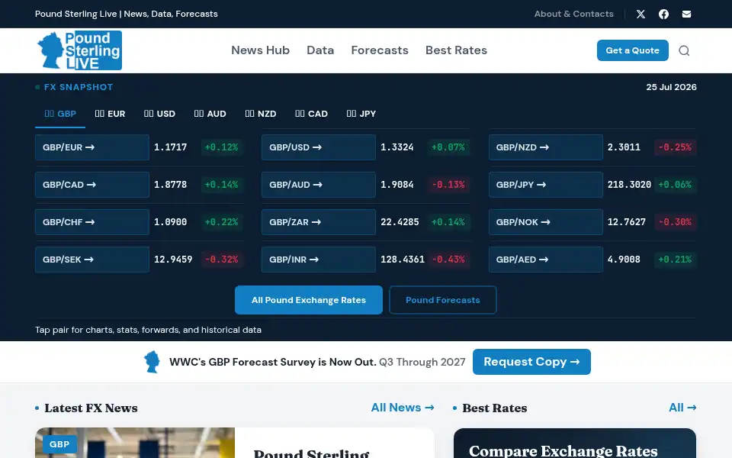This screenshot has width=732, height=458.
Task: Click the +0.22% change for GBP/CHF
Action: [x=222, y=222]
